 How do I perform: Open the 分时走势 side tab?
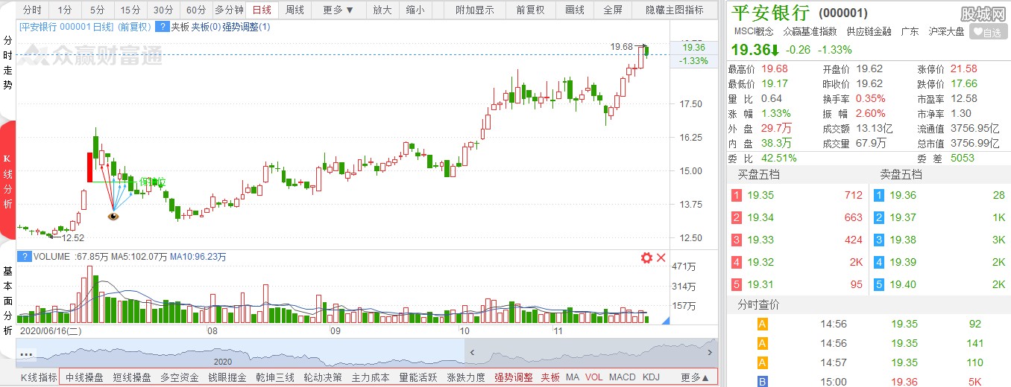tap(7, 64)
